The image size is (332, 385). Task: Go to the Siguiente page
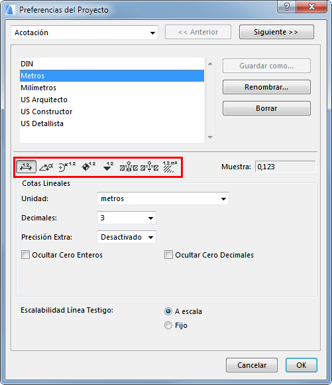[276, 32]
